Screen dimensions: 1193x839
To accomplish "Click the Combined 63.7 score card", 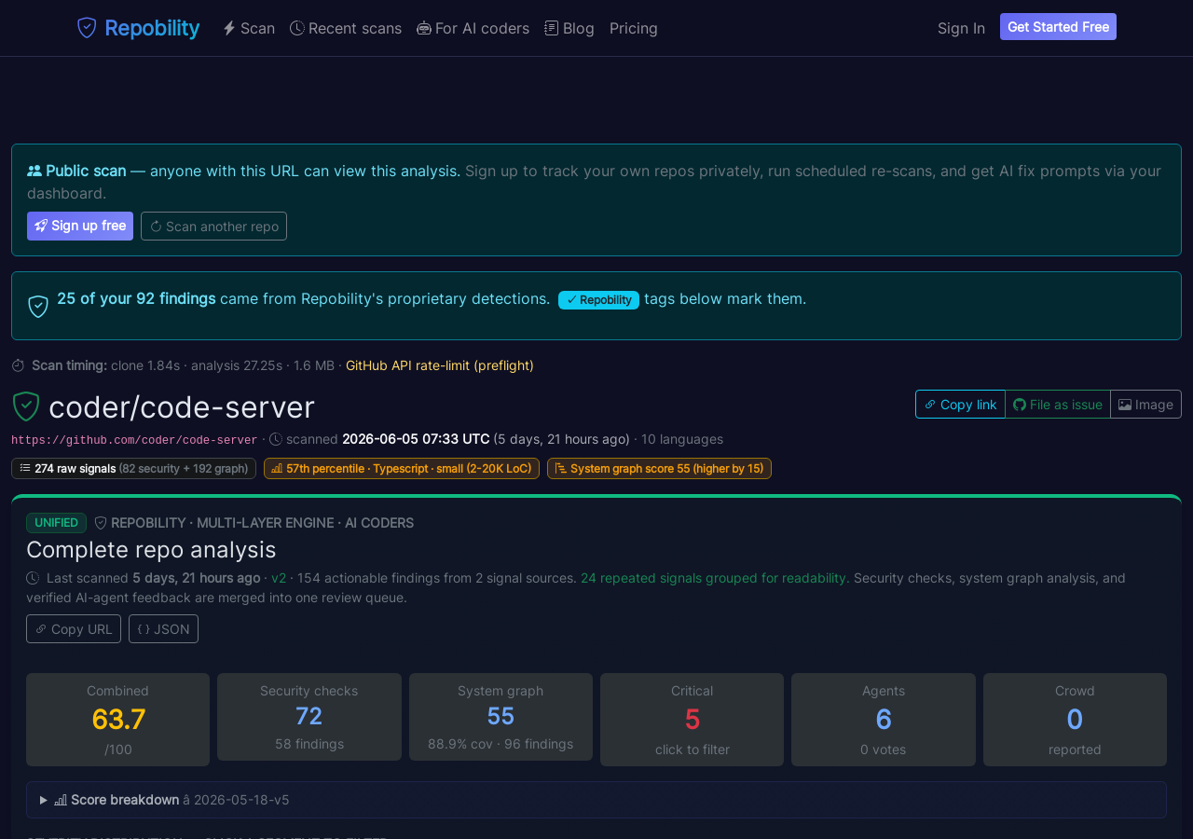I will 117,720.
